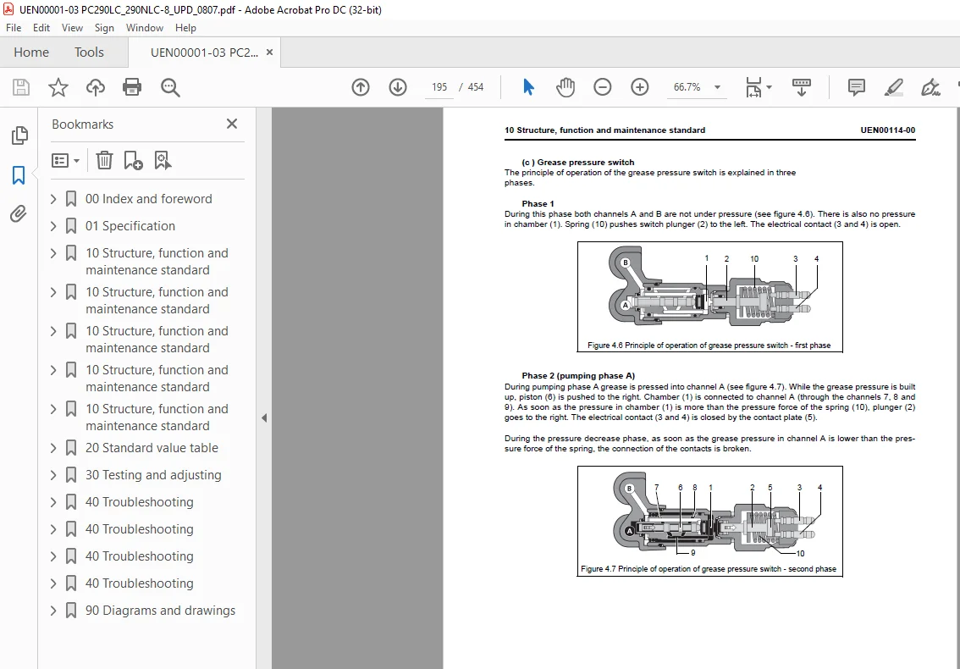Delete selected bookmark trash icon
The height and width of the screenshot is (669, 960).
click(104, 161)
